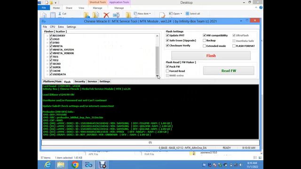Click the Cut scissors icon in Explorer ribbon
Viewport: 301px width, 169px height.
60,14
